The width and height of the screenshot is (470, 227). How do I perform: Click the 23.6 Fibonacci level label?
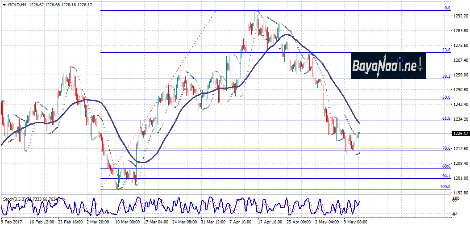click(x=445, y=50)
